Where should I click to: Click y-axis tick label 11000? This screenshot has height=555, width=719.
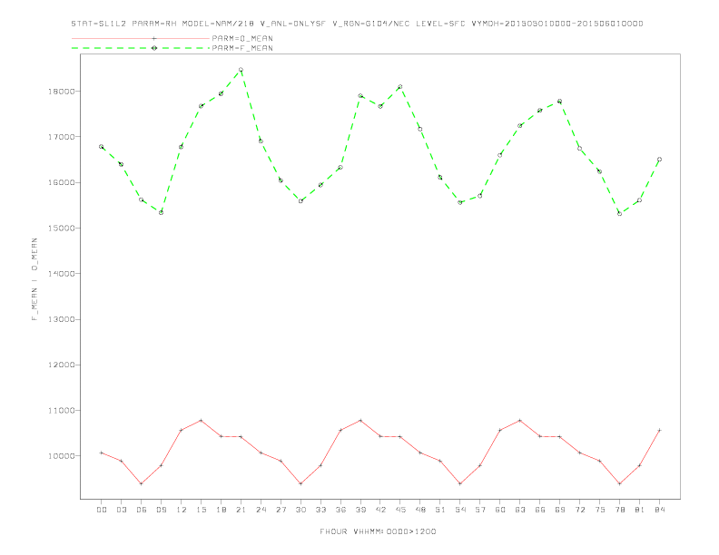[x=61, y=410]
